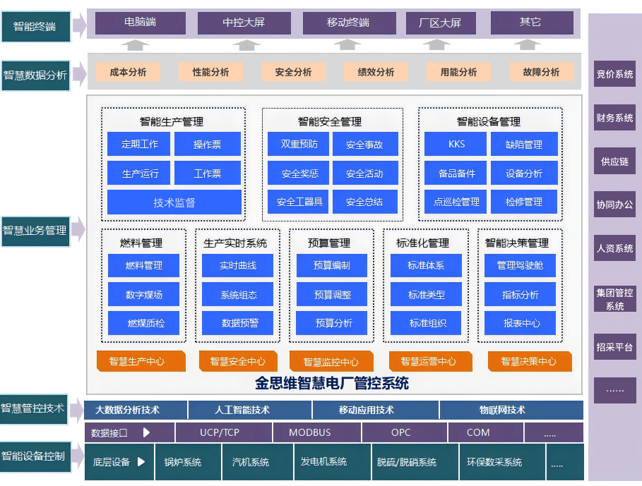This screenshot has height=486, width=642.
Task: Open the 安全事故 module
Action: (365, 144)
